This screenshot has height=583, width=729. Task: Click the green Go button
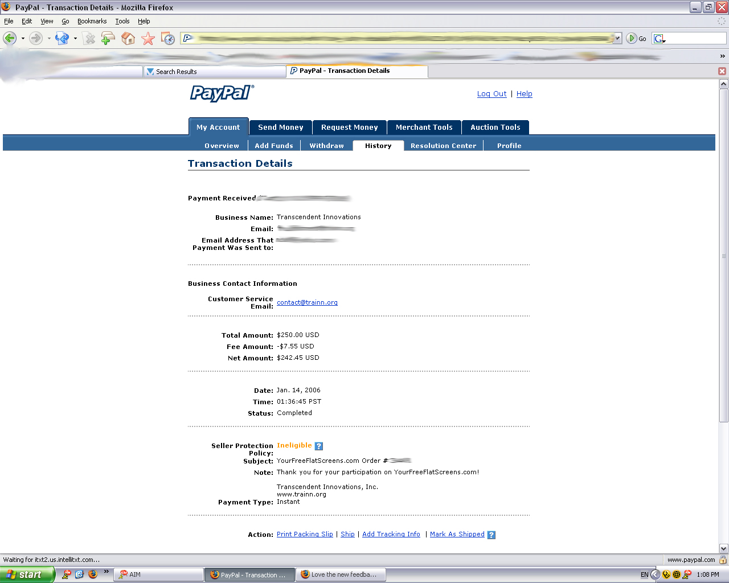636,38
